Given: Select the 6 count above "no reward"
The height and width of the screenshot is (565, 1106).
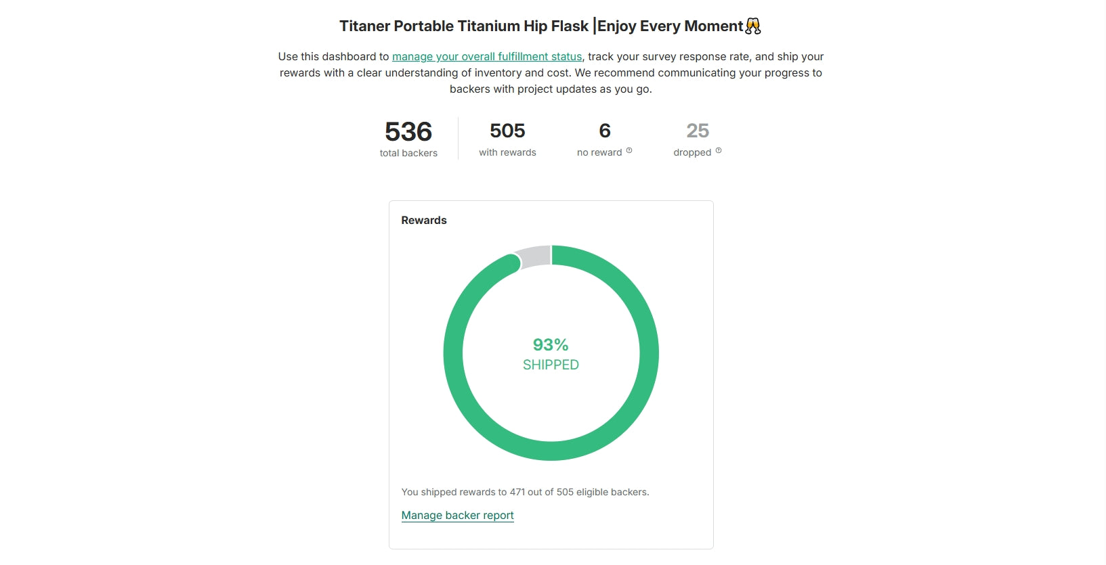Looking at the screenshot, I should point(605,131).
